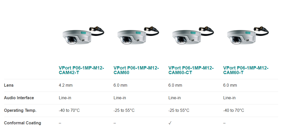Select the Lens row label

[x=9, y=85]
